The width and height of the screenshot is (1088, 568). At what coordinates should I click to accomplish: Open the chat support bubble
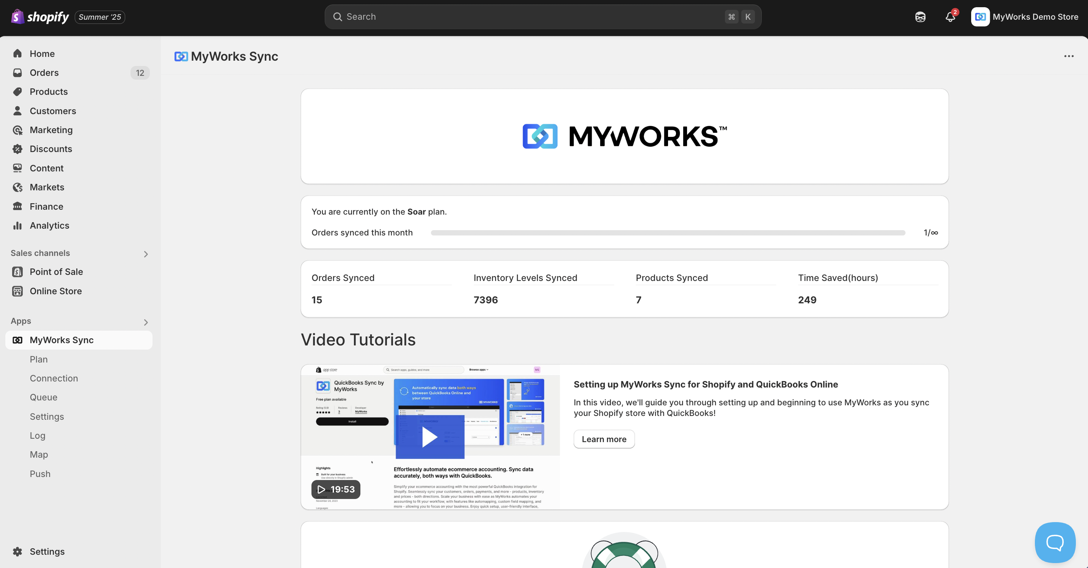tap(1055, 542)
